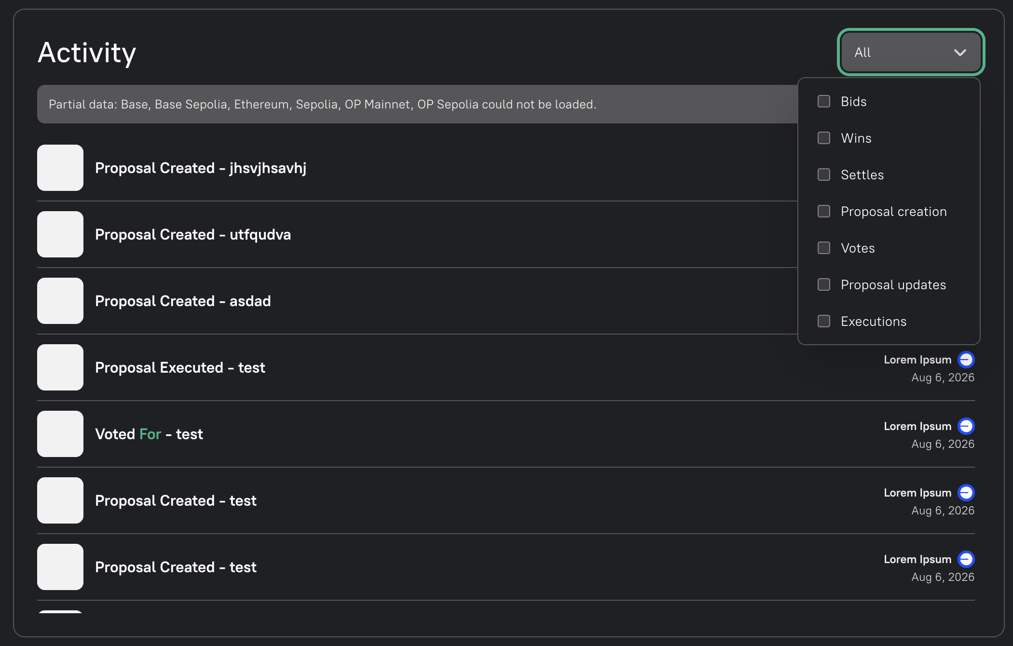Screen dimensions: 1013x646
Task: Open the All activity filter dropdown
Action: pyautogui.click(x=911, y=52)
